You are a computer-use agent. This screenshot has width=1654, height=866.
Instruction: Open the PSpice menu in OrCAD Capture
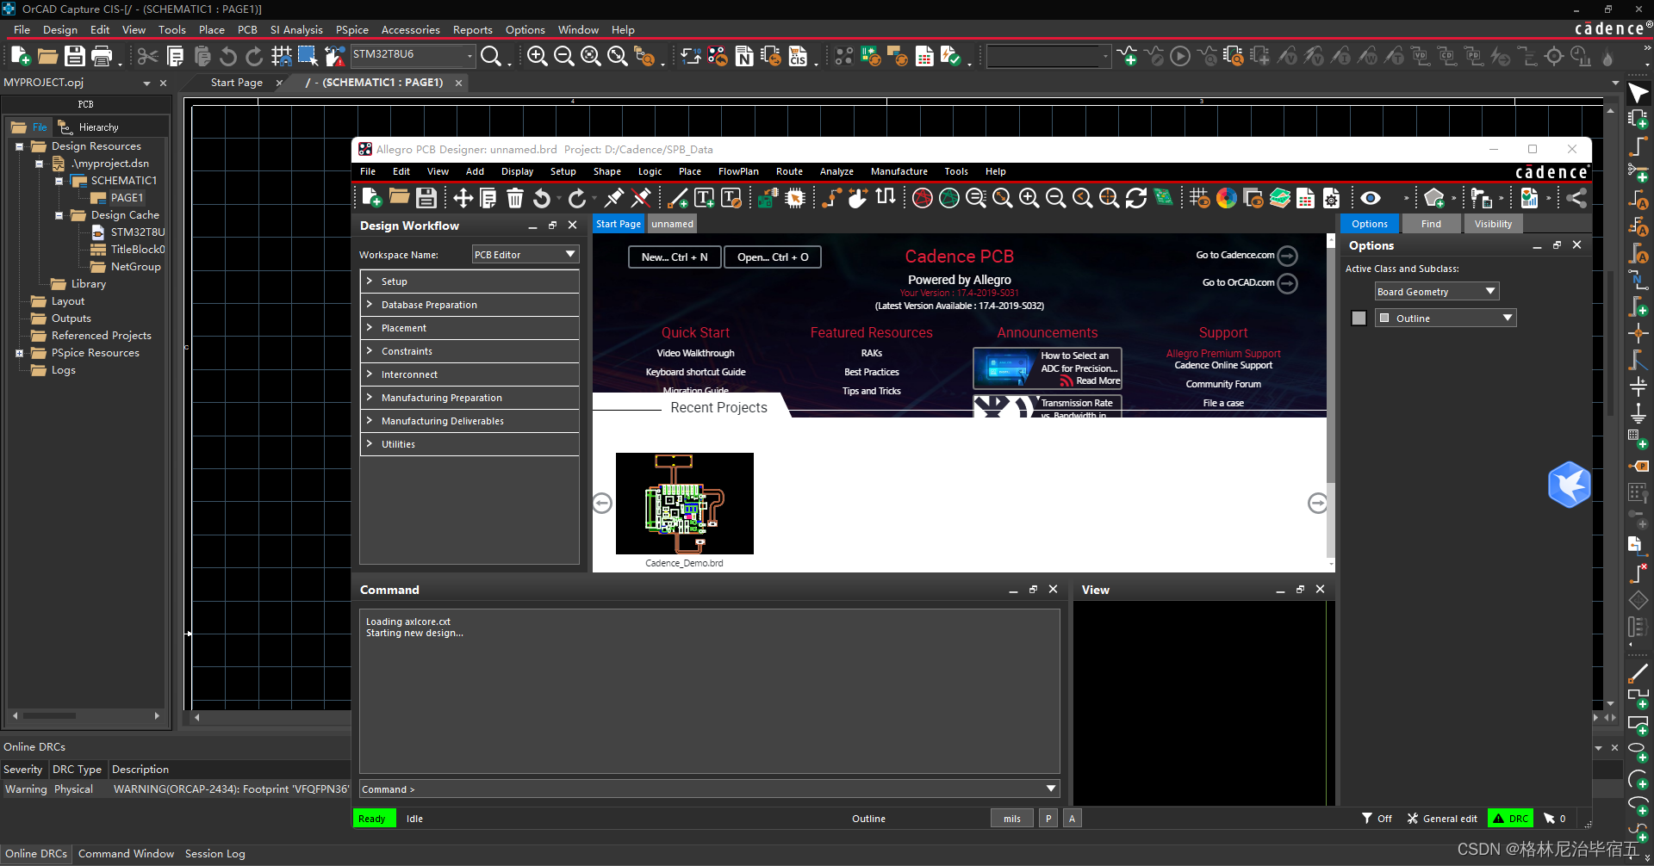(352, 29)
